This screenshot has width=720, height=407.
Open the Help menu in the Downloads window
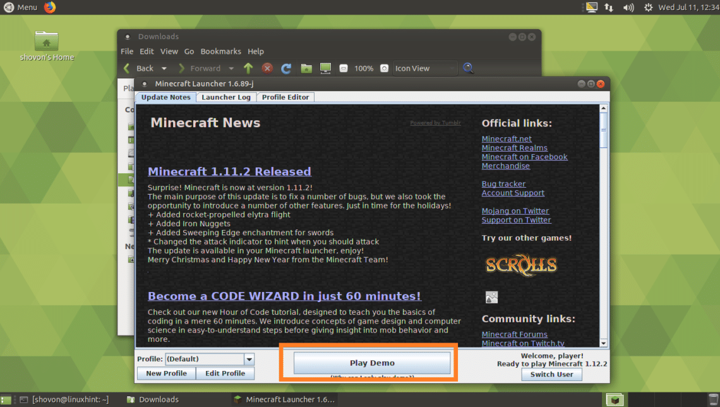[x=256, y=51]
